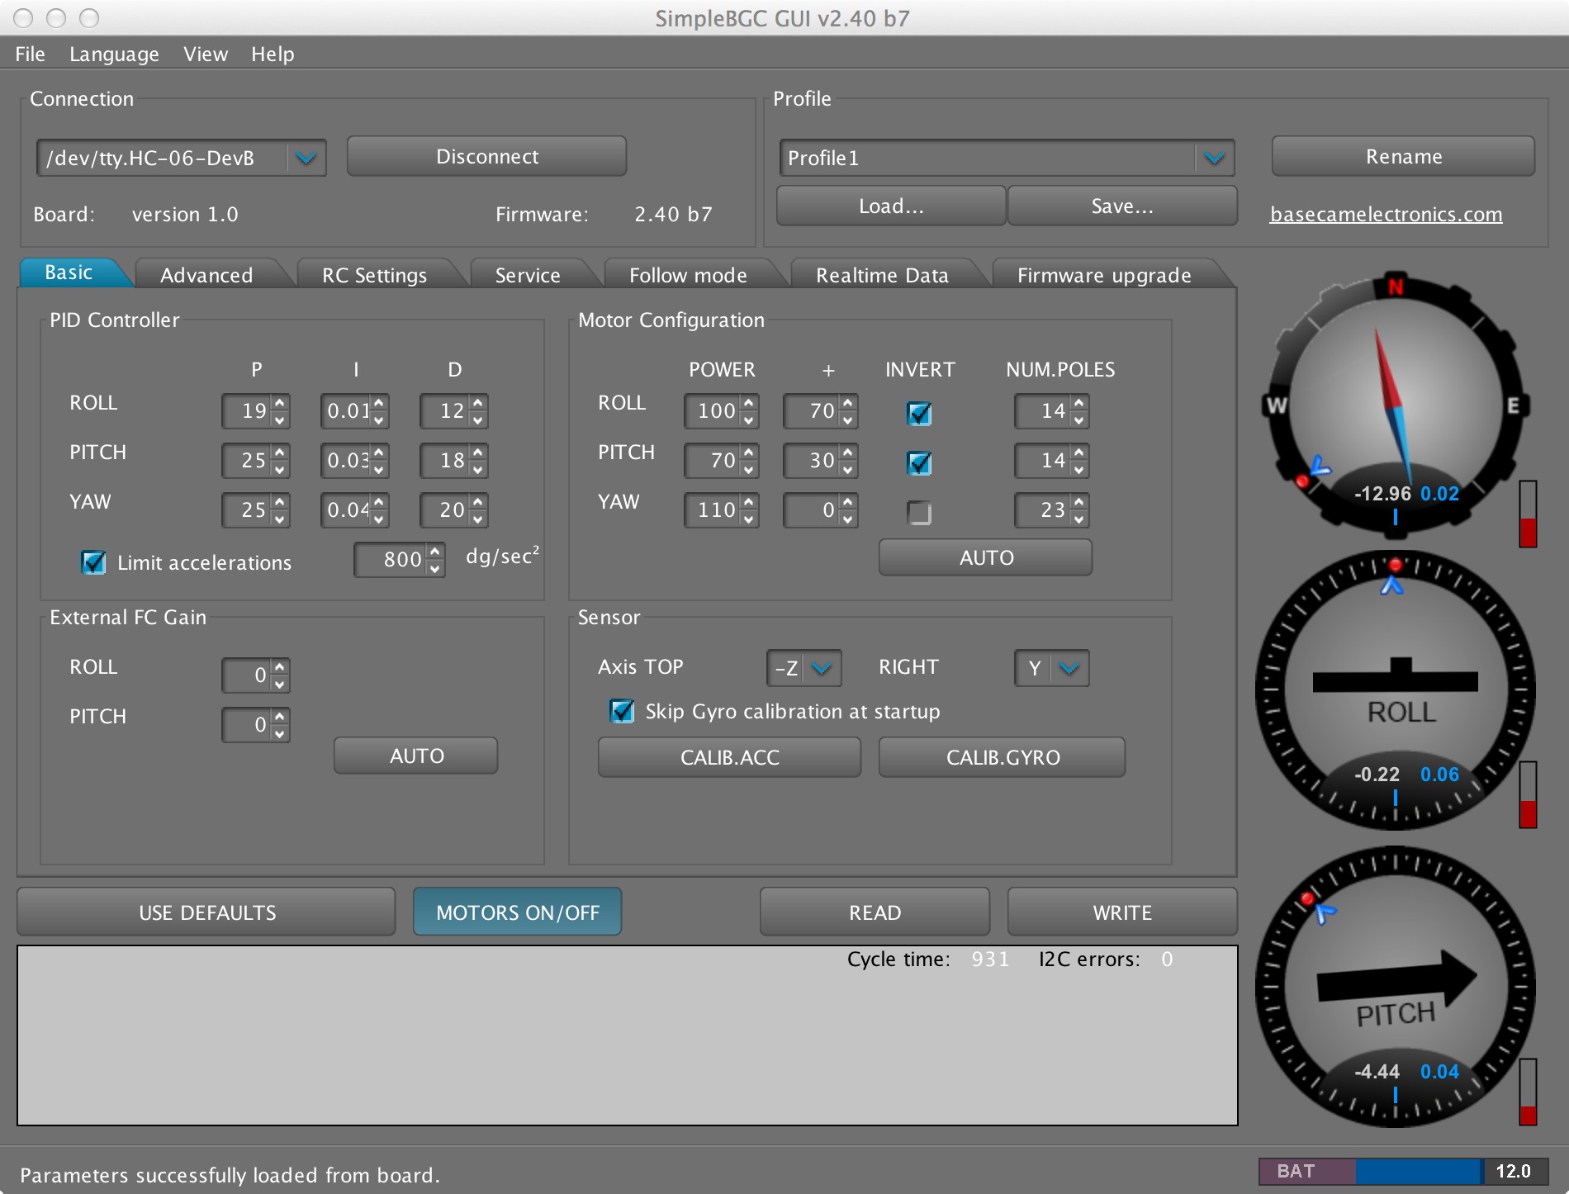
Task: Open the serial port connection dropdown
Action: tap(306, 158)
